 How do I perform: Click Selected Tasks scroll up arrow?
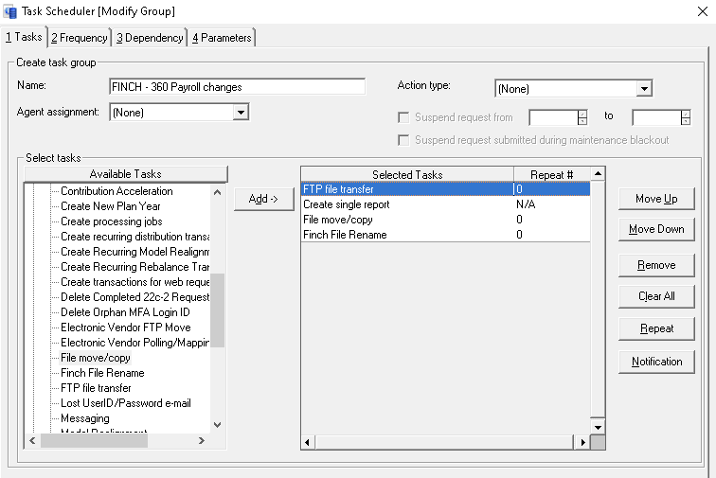pos(598,174)
